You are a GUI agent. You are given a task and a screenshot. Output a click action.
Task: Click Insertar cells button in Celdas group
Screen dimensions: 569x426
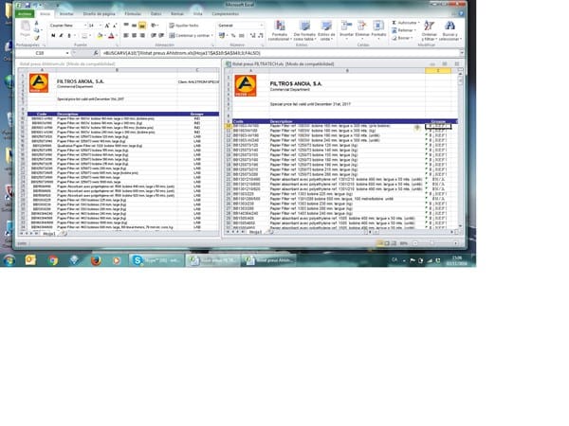346,29
